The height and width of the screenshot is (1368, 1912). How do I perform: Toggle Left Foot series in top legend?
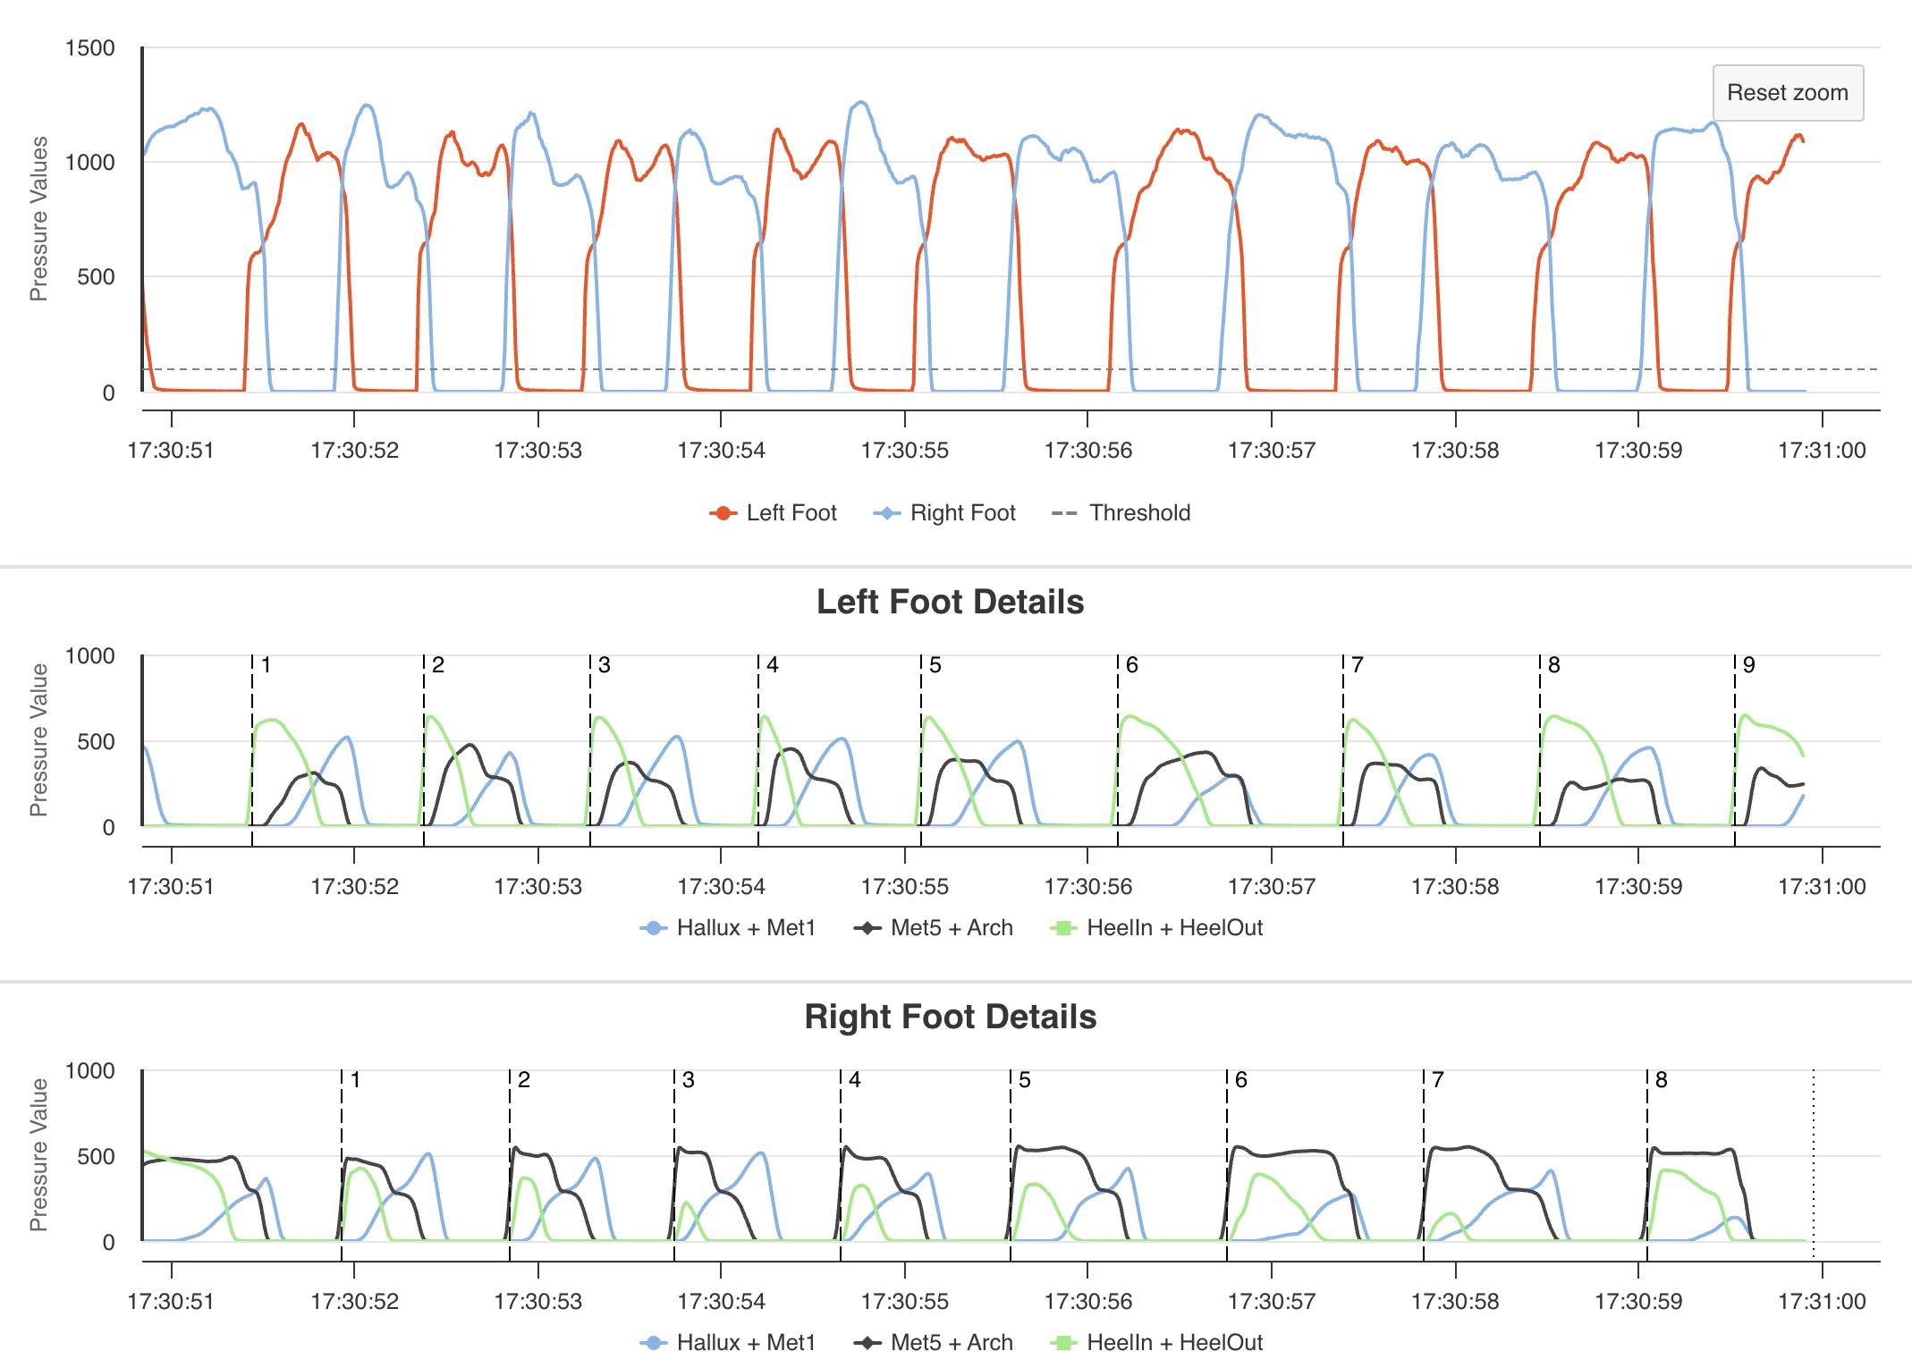[773, 512]
